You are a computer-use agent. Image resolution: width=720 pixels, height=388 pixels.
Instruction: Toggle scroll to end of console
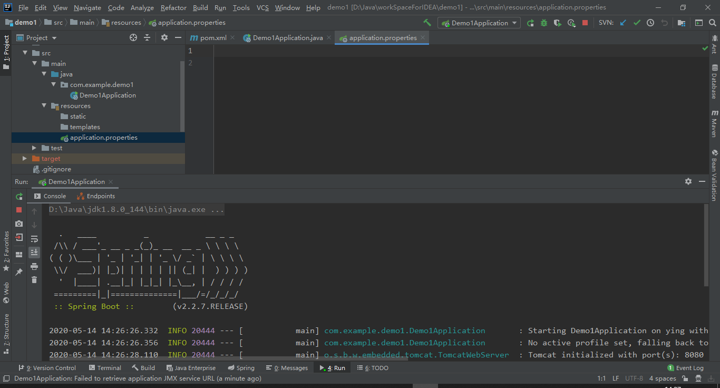coord(34,253)
